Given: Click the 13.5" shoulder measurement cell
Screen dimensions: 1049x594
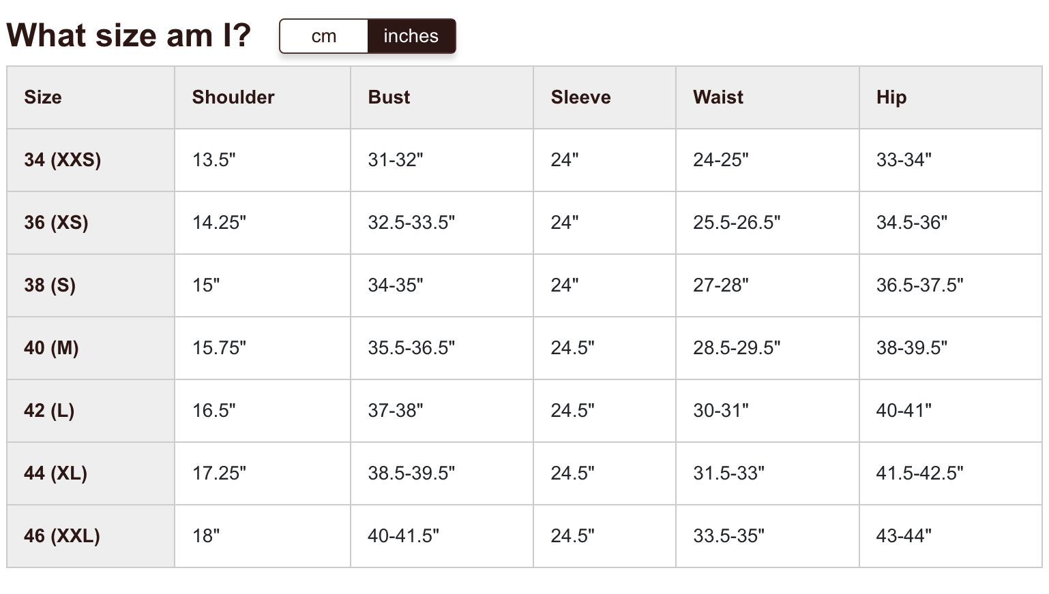Looking at the screenshot, I should pyautogui.click(x=213, y=160).
